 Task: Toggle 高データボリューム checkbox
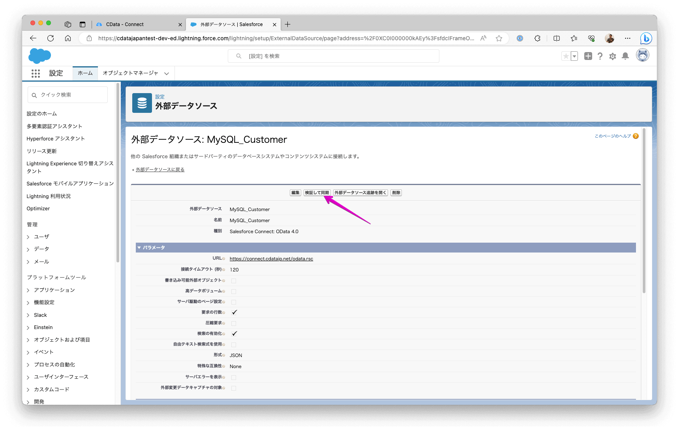[234, 292]
